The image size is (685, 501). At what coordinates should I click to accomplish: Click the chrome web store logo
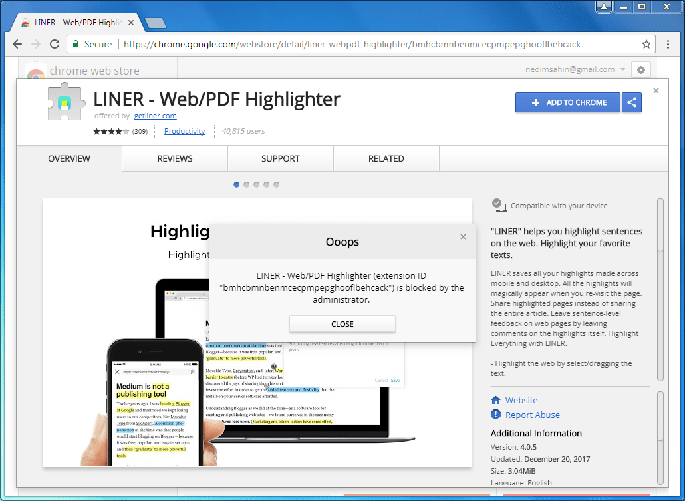35,71
